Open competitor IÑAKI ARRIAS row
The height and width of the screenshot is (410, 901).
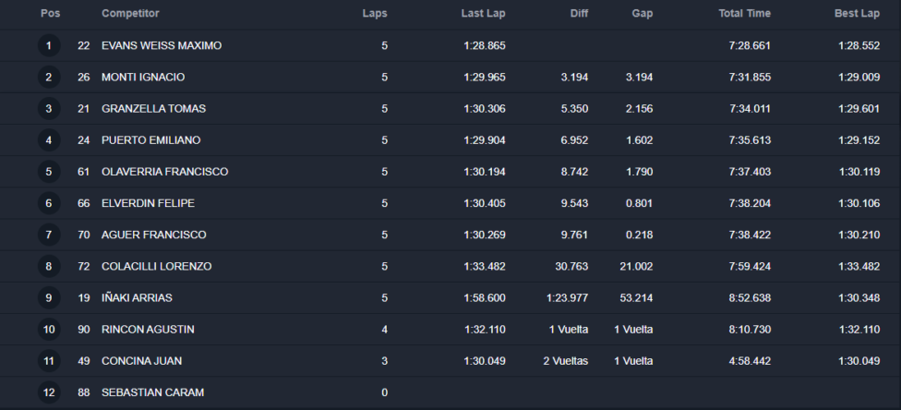pos(450,298)
